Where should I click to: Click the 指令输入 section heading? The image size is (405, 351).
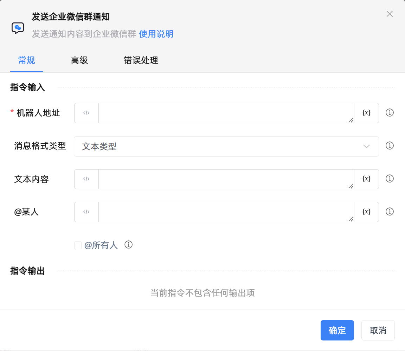coord(27,87)
